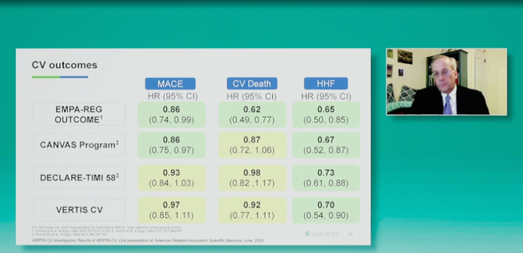The height and width of the screenshot is (253, 523).
Task: Select VERTIS CV MACE value 0.97
Action: (172, 205)
